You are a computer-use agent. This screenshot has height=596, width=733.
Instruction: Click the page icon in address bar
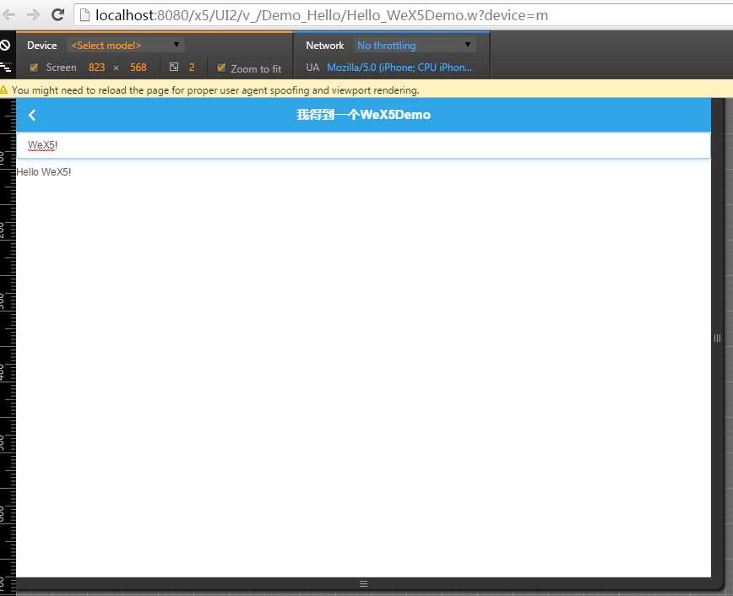point(85,15)
